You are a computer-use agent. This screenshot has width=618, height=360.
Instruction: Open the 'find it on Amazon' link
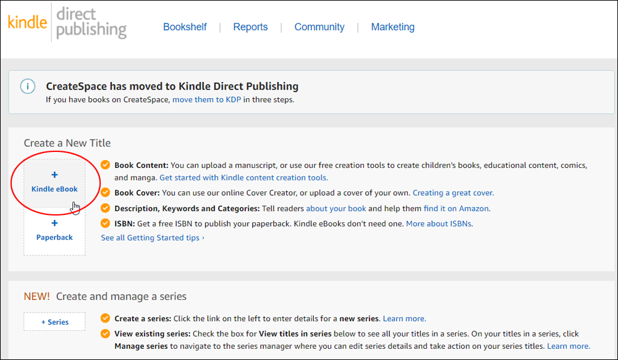[456, 208]
